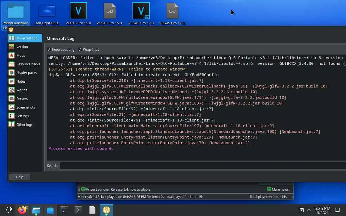This screenshot has width=346, height=216.
Task: Open the application launcher menu in taskbar
Action: tap(9, 210)
